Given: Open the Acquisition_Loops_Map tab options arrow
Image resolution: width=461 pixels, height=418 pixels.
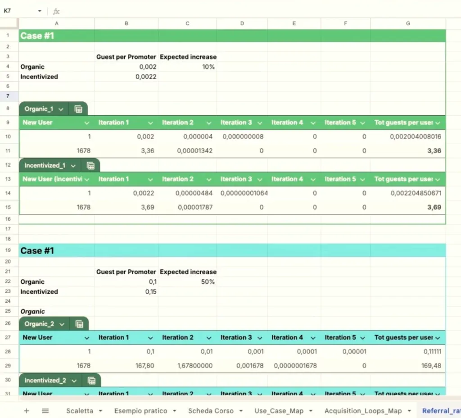Looking at the screenshot, I should (409, 411).
